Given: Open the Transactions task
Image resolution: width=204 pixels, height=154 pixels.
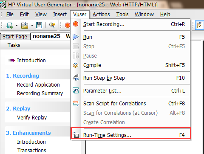Looking at the screenshot, I should tap(32, 151).
